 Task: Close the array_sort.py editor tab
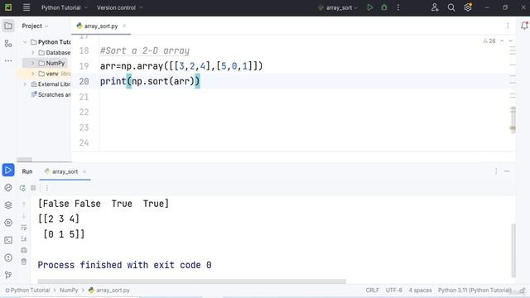coord(124,26)
